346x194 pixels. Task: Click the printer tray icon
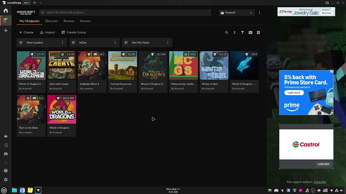(x=319, y=190)
